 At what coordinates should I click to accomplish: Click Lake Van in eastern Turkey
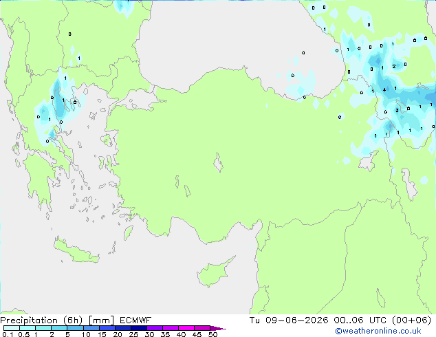point(369,161)
